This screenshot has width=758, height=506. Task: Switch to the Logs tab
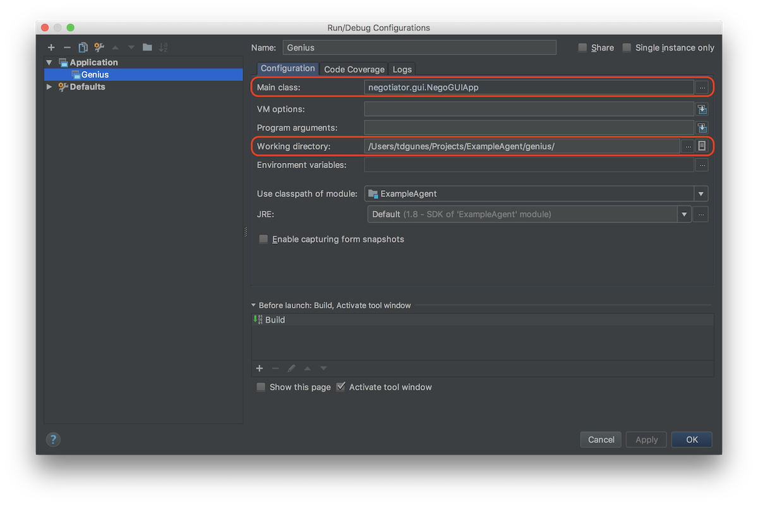point(402,69)
